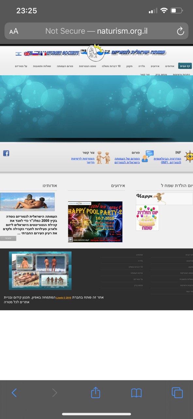Select the 'דף הבית' home tab in navigation
This screenshot has height=419, width=193.
[x=185, y=66]
